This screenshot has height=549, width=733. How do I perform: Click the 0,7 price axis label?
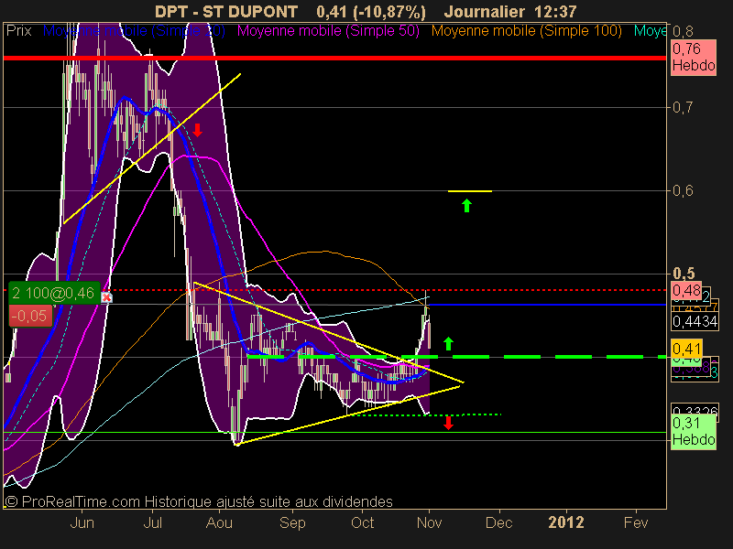[683, 107]
